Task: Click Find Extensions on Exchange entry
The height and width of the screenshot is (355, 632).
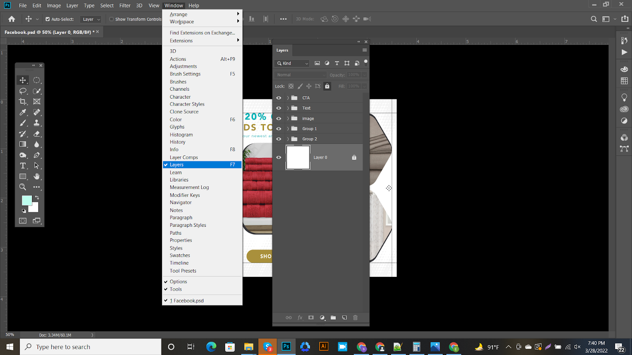Action: 202,33
